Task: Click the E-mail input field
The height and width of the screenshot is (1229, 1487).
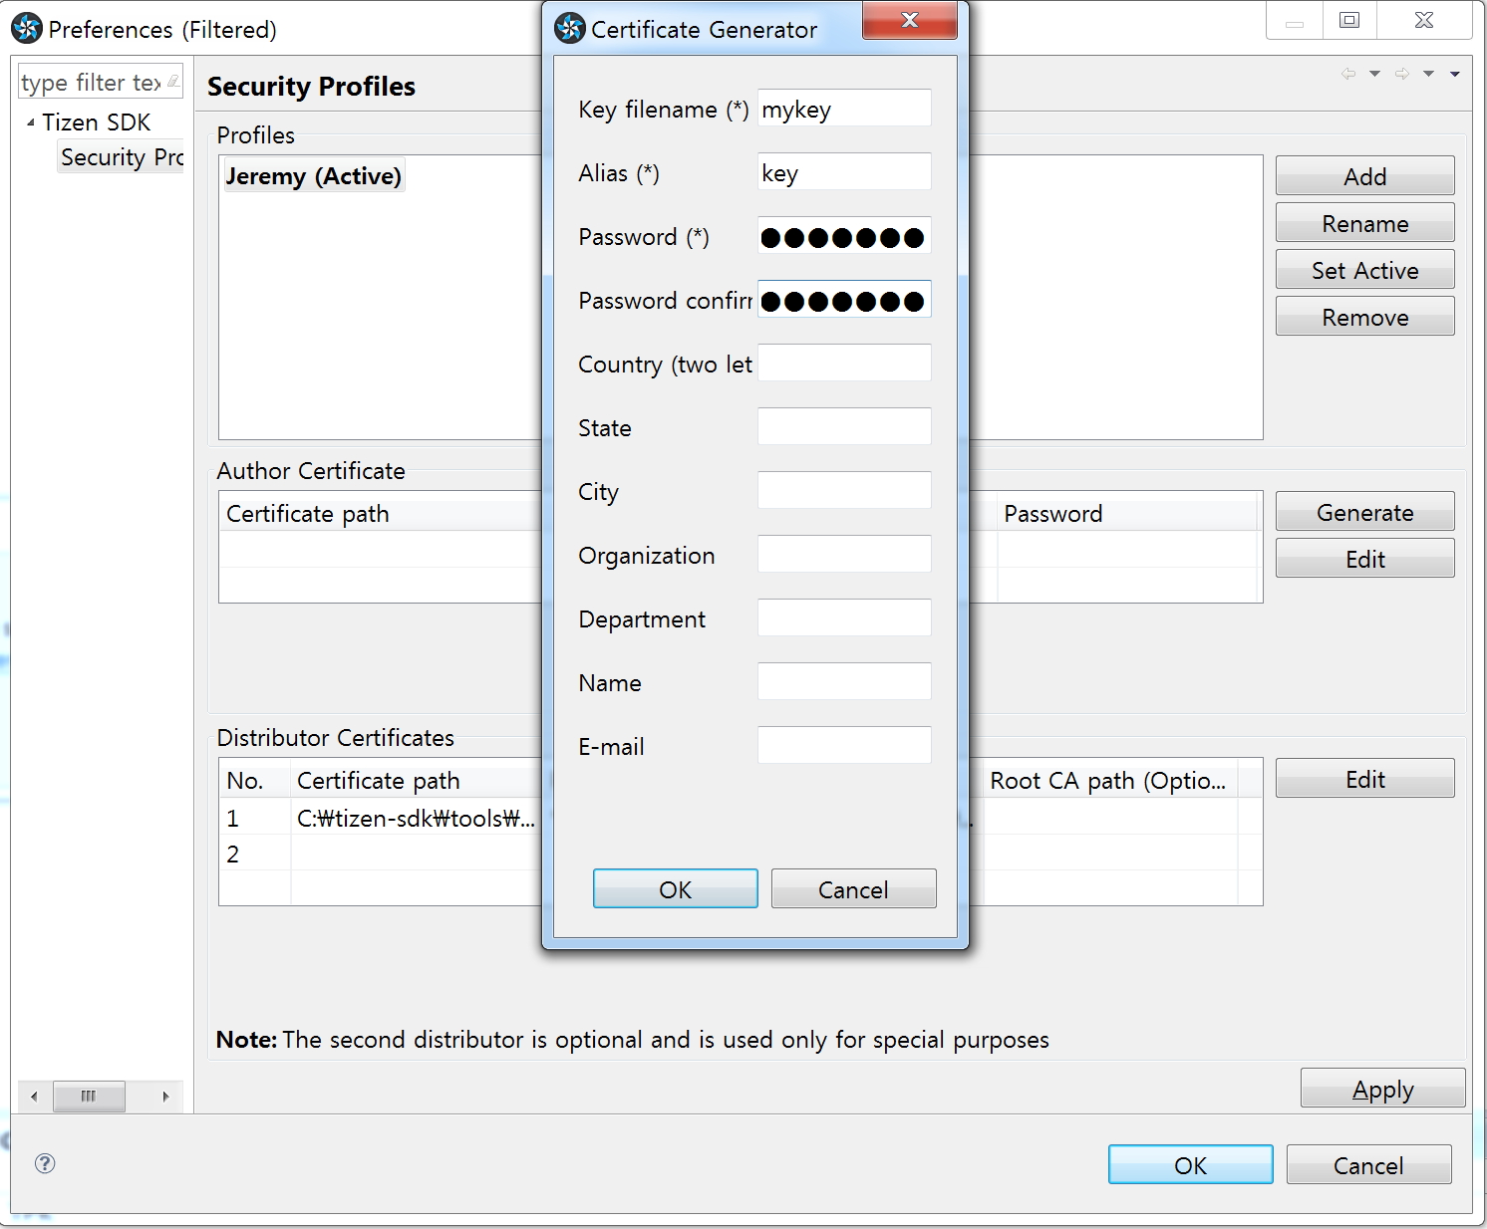Action: [844, 746]
